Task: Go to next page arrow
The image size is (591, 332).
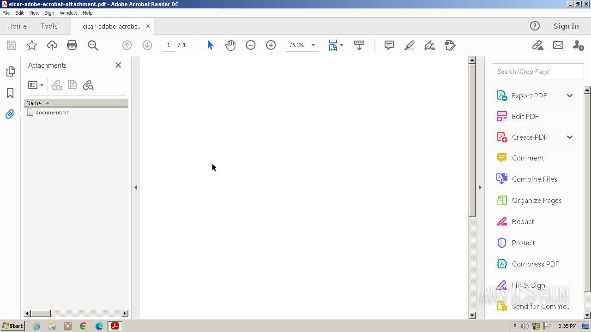Action: [147, 45]
